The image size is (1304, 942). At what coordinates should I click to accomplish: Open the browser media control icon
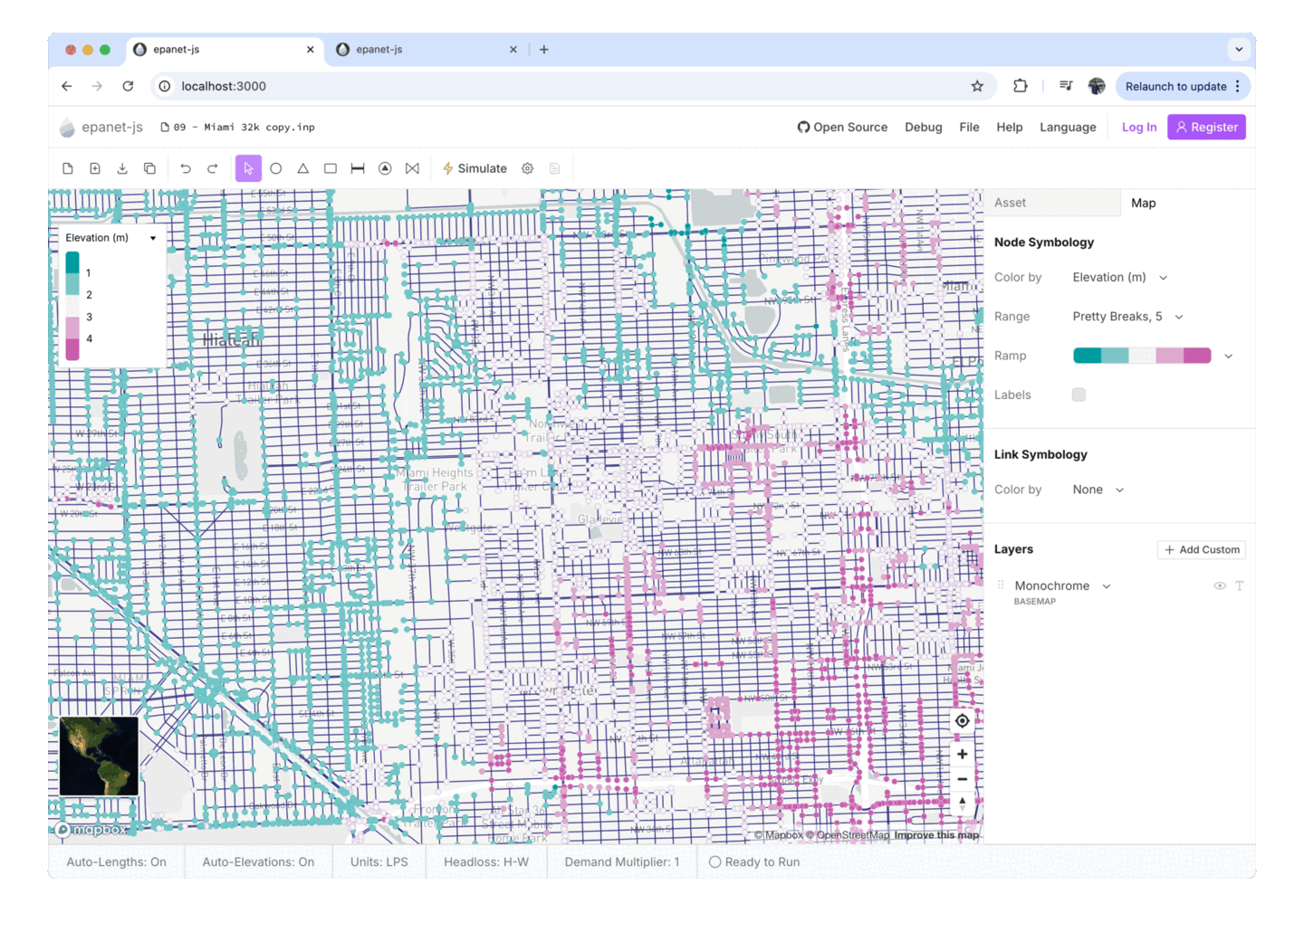(1066, 86)
